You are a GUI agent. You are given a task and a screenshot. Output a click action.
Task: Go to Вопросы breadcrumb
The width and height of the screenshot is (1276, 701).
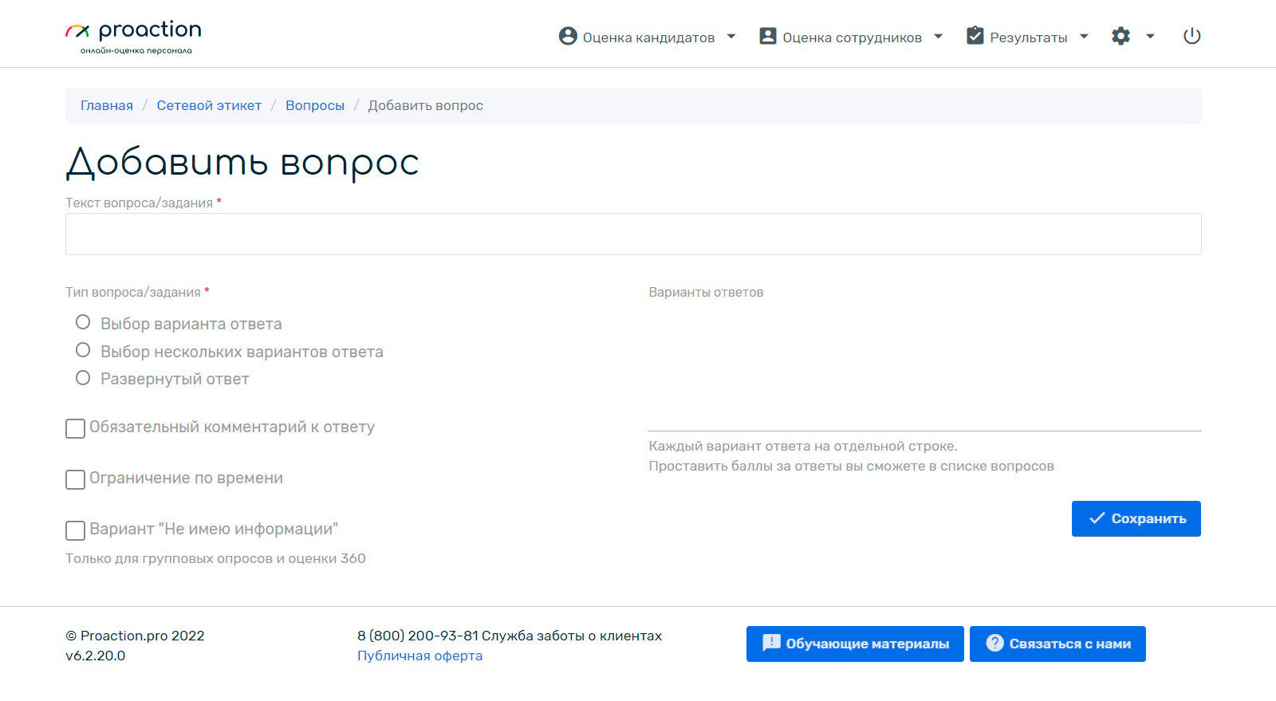315,105
